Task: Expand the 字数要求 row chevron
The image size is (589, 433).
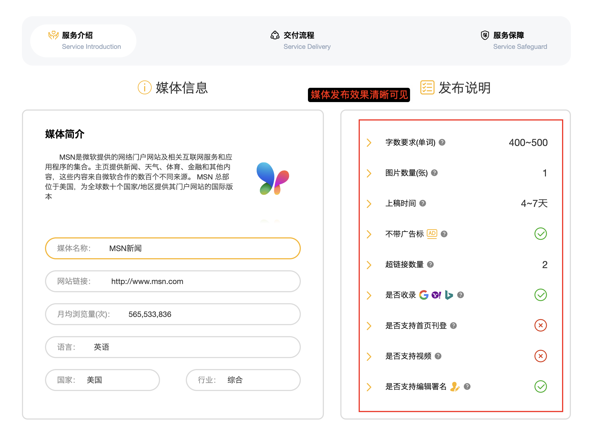Action: [x=369, y=143]
